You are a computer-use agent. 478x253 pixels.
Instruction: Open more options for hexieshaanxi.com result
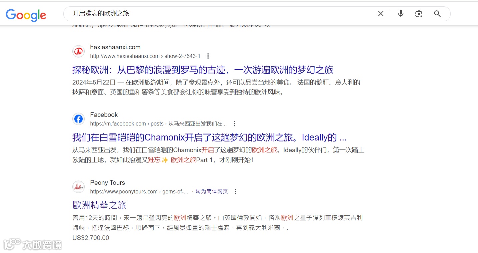click(x=208, y=56)
